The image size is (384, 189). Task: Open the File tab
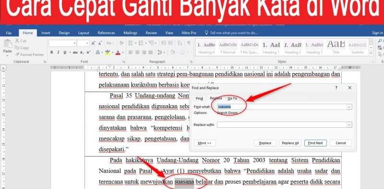coord(9,33)
